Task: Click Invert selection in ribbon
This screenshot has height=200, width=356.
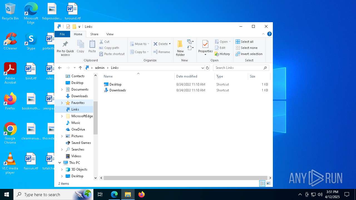Action: coord(249,54)
